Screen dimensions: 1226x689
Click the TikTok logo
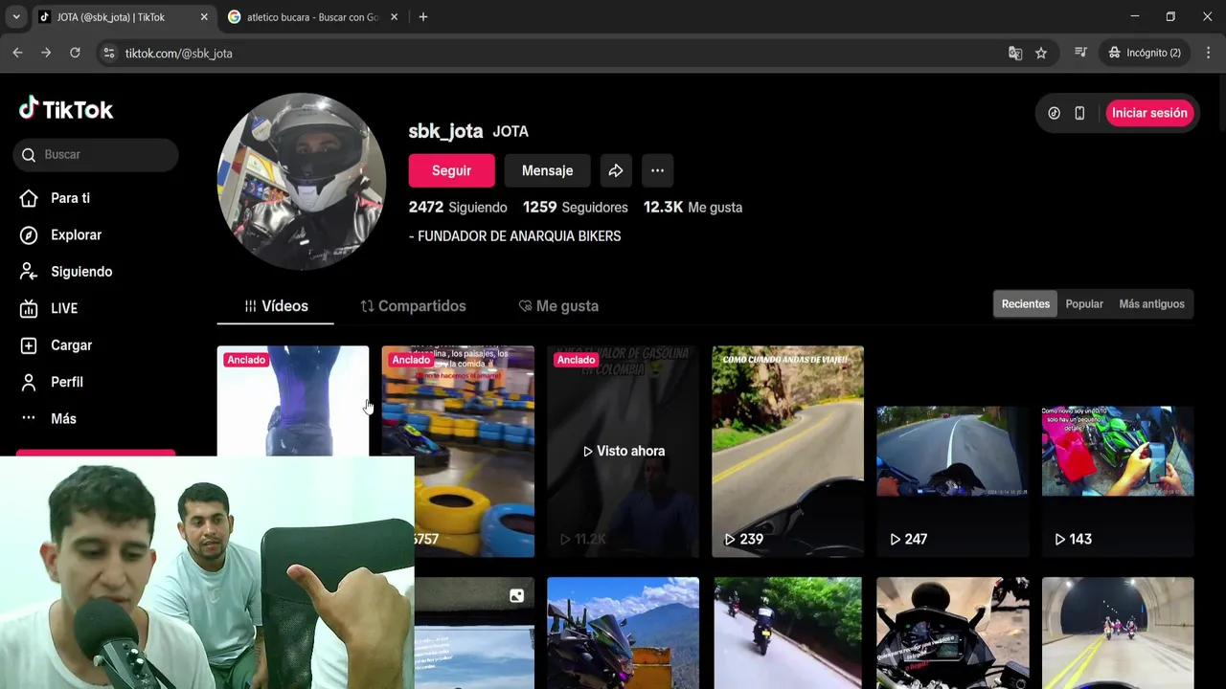(x=66, y=109)
